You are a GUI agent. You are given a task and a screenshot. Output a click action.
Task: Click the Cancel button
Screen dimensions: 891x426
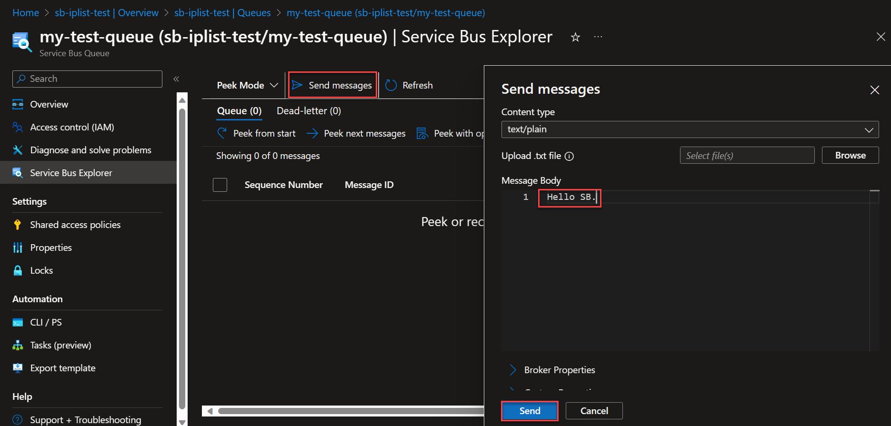tap(594, 411)
